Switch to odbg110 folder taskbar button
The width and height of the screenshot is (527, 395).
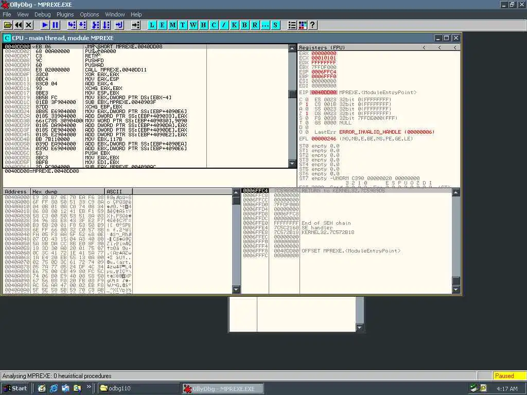tap(138, 388)
